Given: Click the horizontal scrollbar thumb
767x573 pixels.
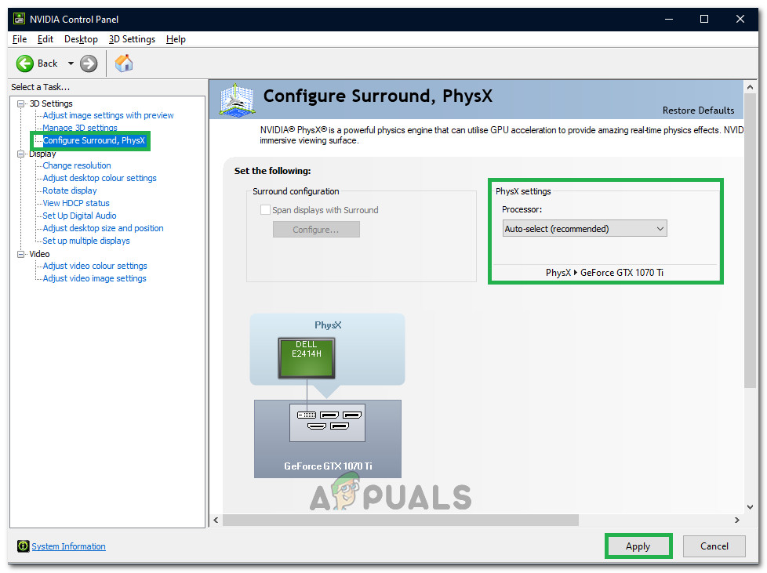Looking at the screenshot, I should (x=401, y=520).
